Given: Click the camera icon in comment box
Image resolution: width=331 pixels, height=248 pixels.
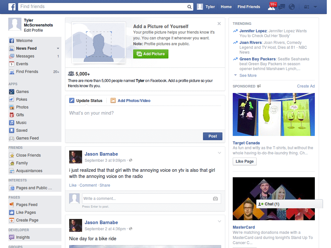Looking at the screenshot, I should (215, 199).
